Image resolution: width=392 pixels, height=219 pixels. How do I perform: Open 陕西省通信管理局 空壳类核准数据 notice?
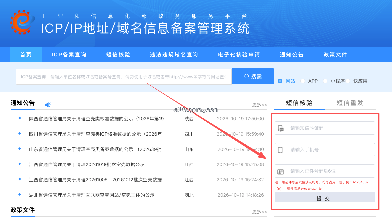click(x=96, y=119)
